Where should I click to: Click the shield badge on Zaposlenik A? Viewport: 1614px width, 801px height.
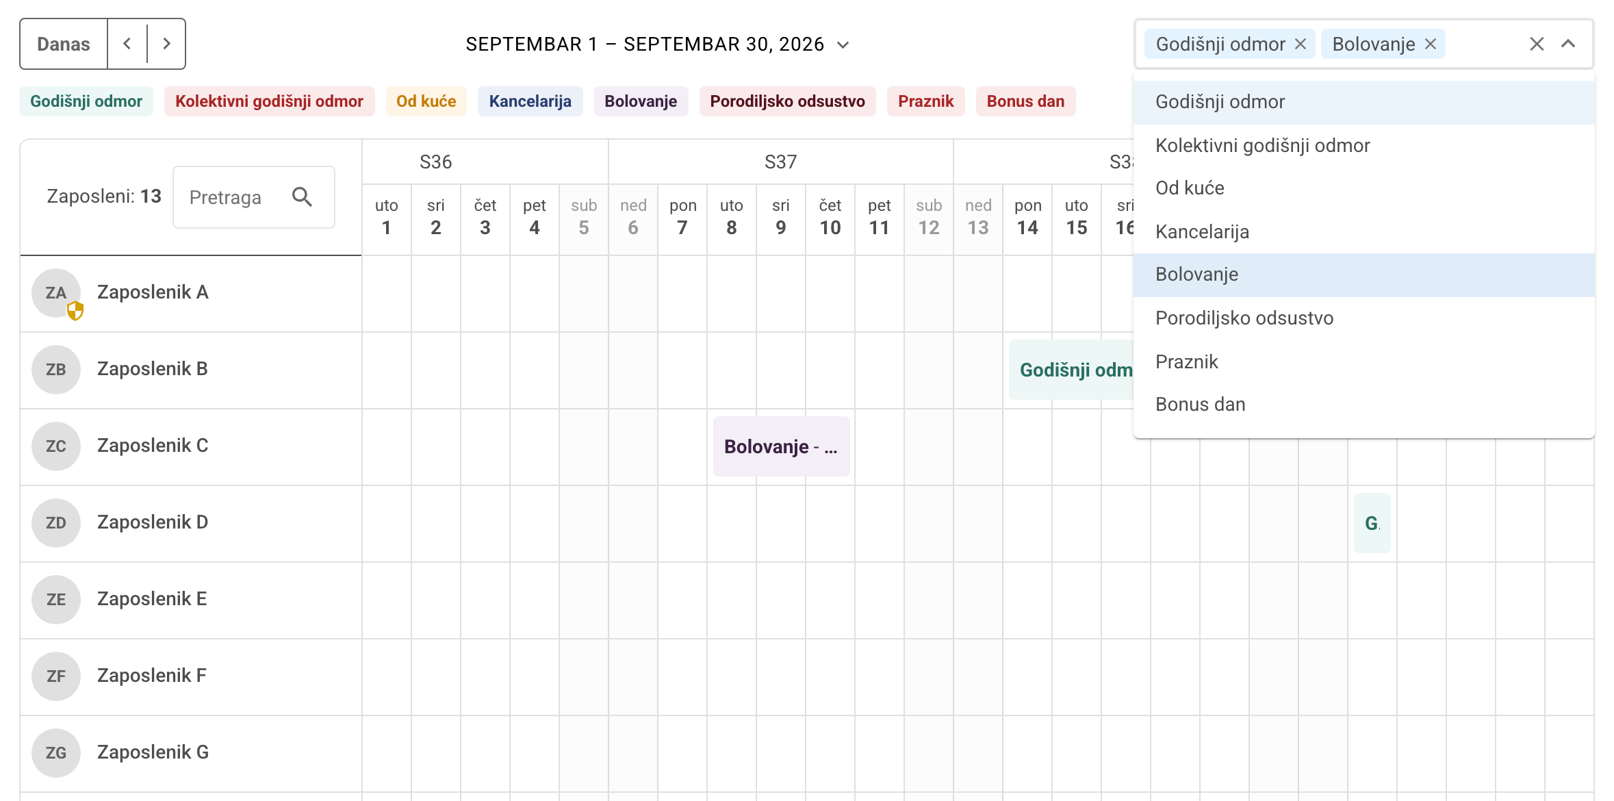pyautogui.click(x=75, y=311)
